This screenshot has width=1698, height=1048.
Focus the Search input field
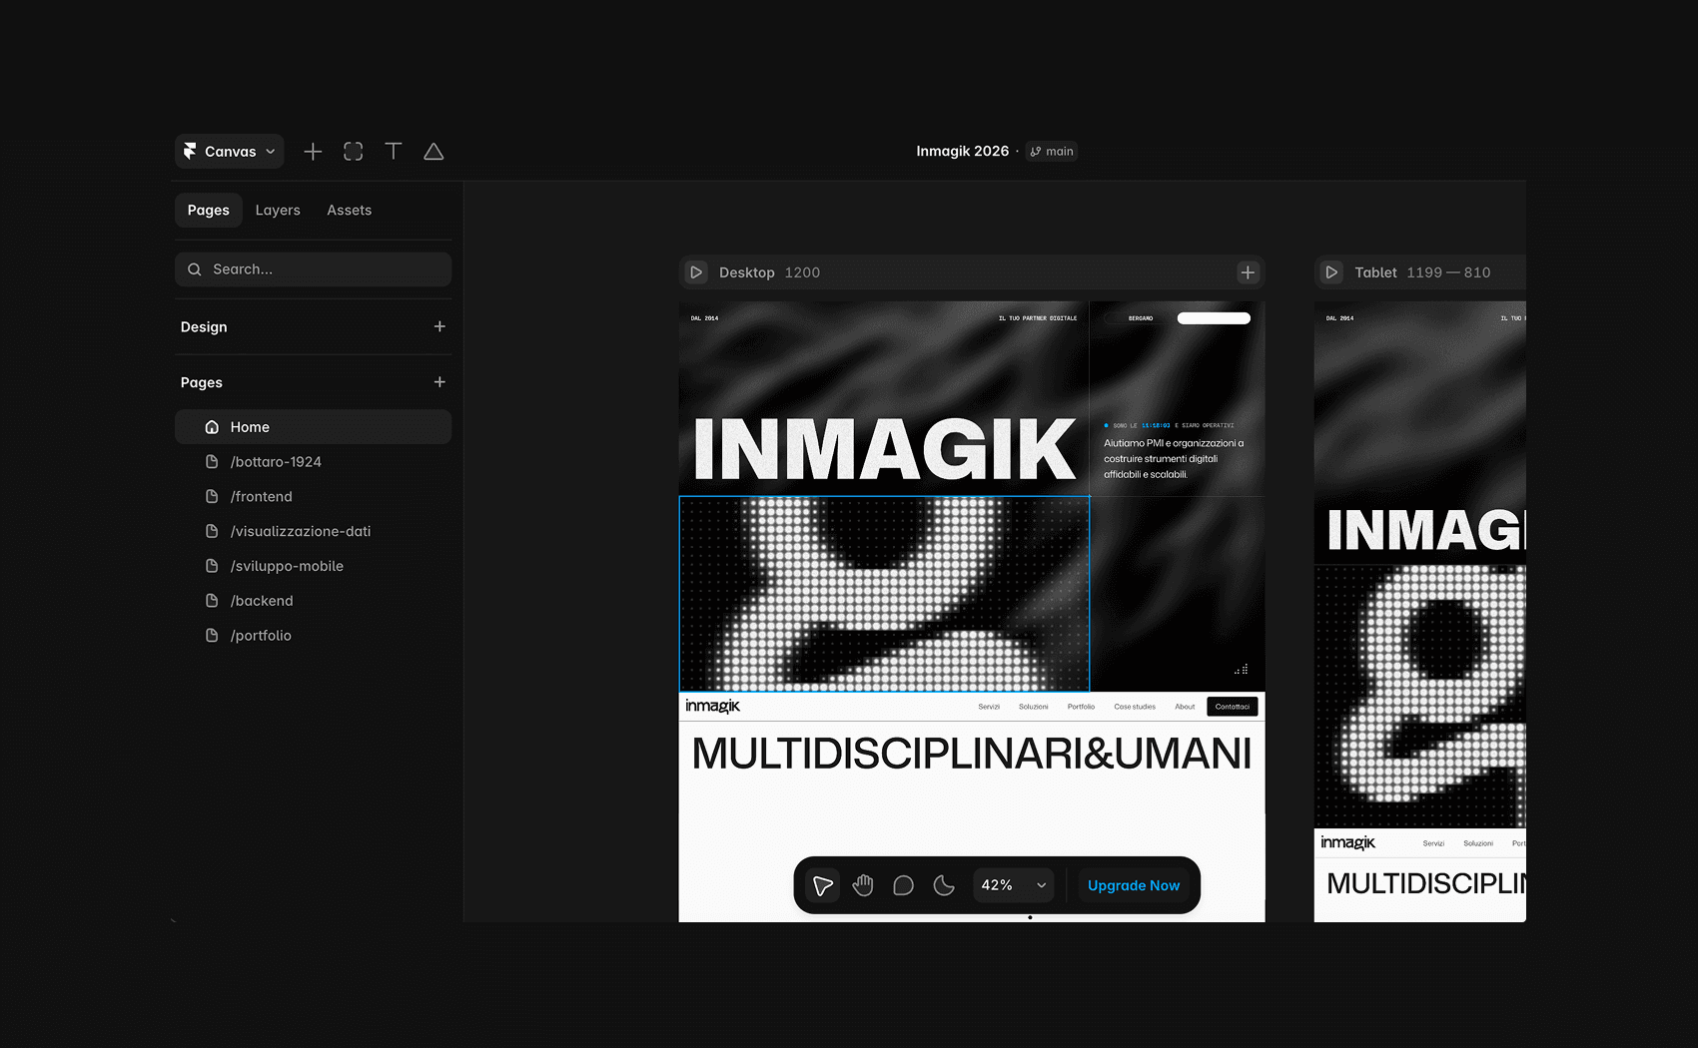(x=314, y=269)
